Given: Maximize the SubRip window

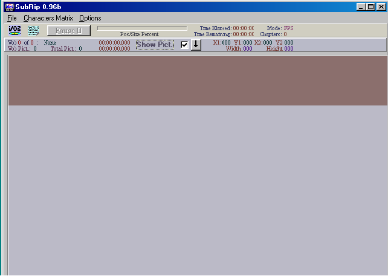Looking at the screenshot, I should click(x=370, y=7).
